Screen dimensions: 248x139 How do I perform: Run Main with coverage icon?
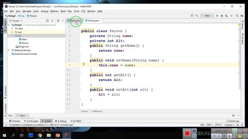(x=226, y=16)
